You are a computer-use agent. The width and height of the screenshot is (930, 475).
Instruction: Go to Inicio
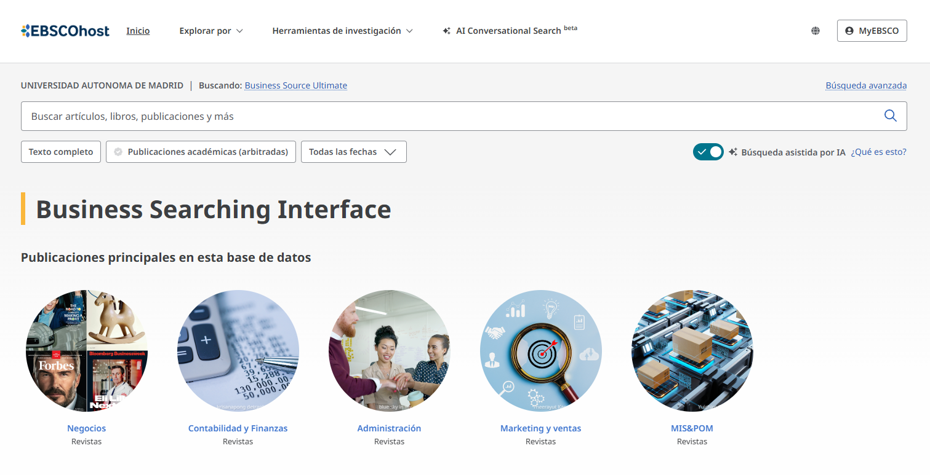click(x=138, y=31)
